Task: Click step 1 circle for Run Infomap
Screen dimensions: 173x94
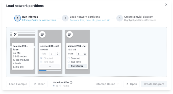Action: coord(17,18)
